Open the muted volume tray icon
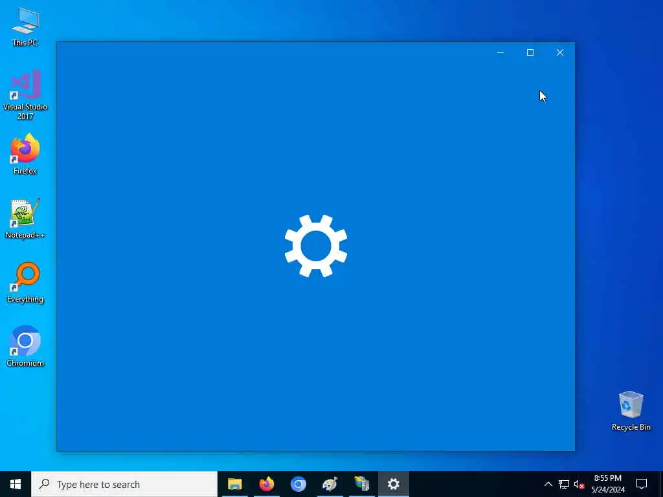This screenshot has width=663, height=497. point(579,484)
